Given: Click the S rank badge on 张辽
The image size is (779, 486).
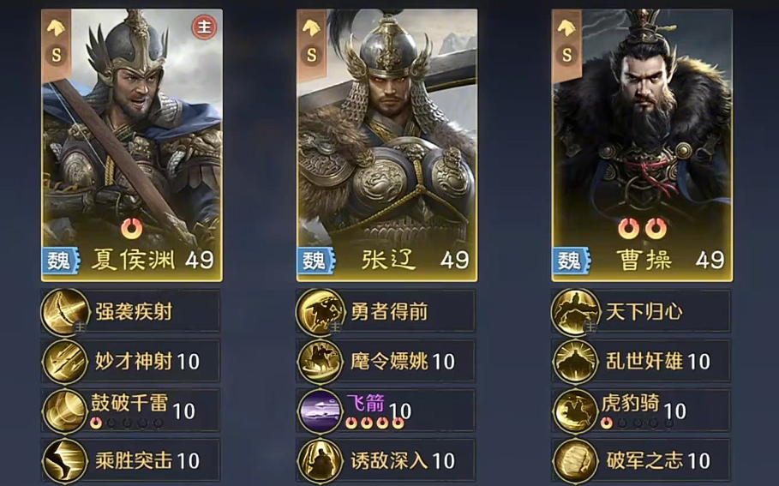Looking at the screenshot, I should [x=311, y=55].
